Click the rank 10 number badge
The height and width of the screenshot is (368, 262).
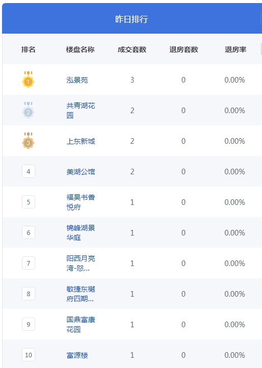tap(29, 355)
